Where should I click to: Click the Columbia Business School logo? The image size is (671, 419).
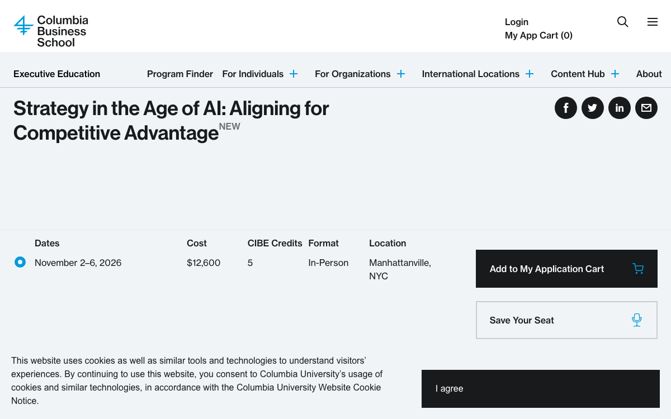[x=51, y=31]
